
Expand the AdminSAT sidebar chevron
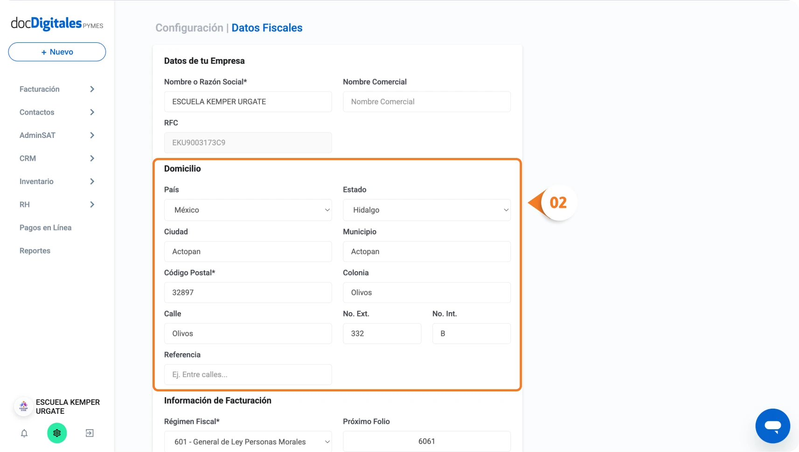tap(92, 135)
